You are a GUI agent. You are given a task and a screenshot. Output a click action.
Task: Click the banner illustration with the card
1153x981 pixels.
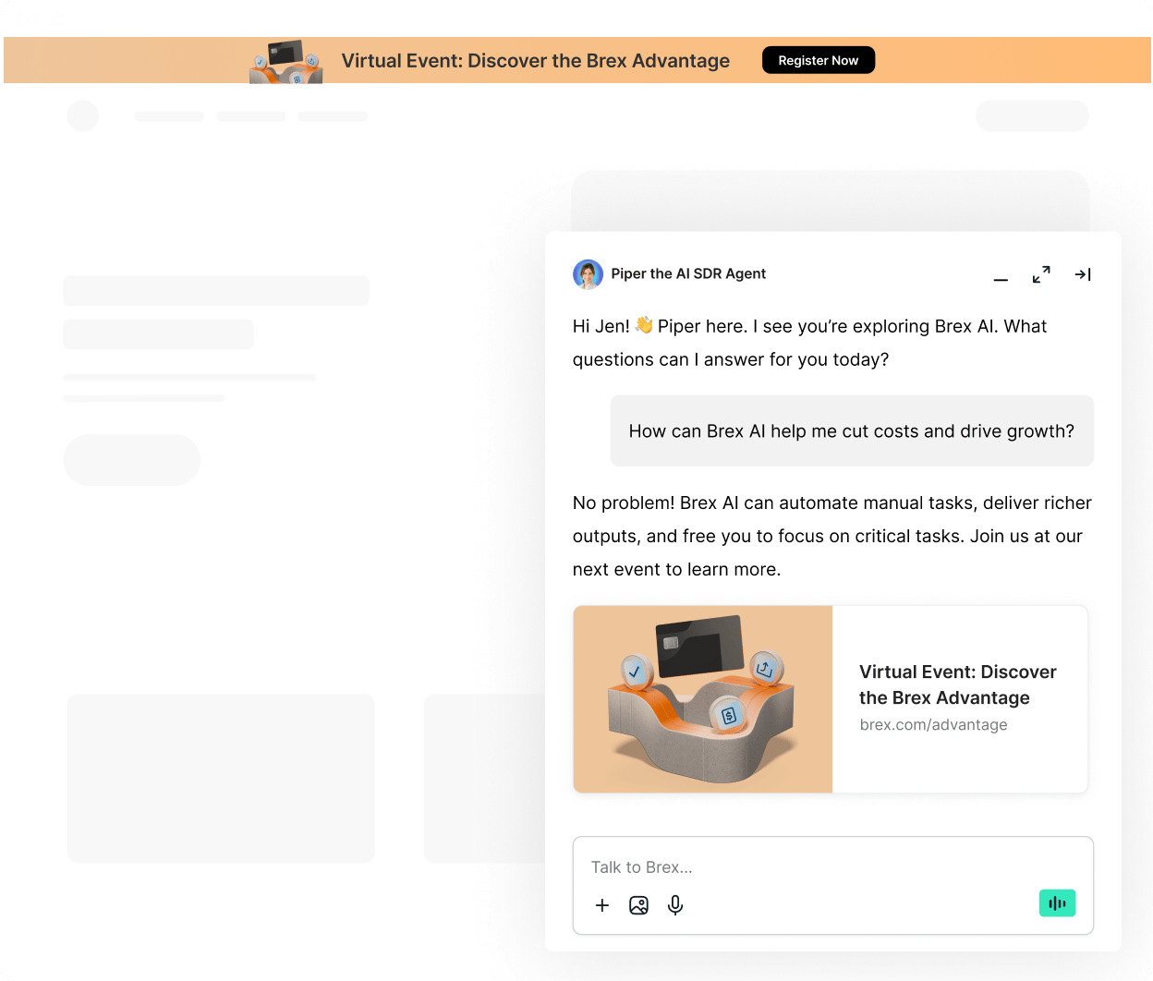pyautogui.click(x=286, y=62)
